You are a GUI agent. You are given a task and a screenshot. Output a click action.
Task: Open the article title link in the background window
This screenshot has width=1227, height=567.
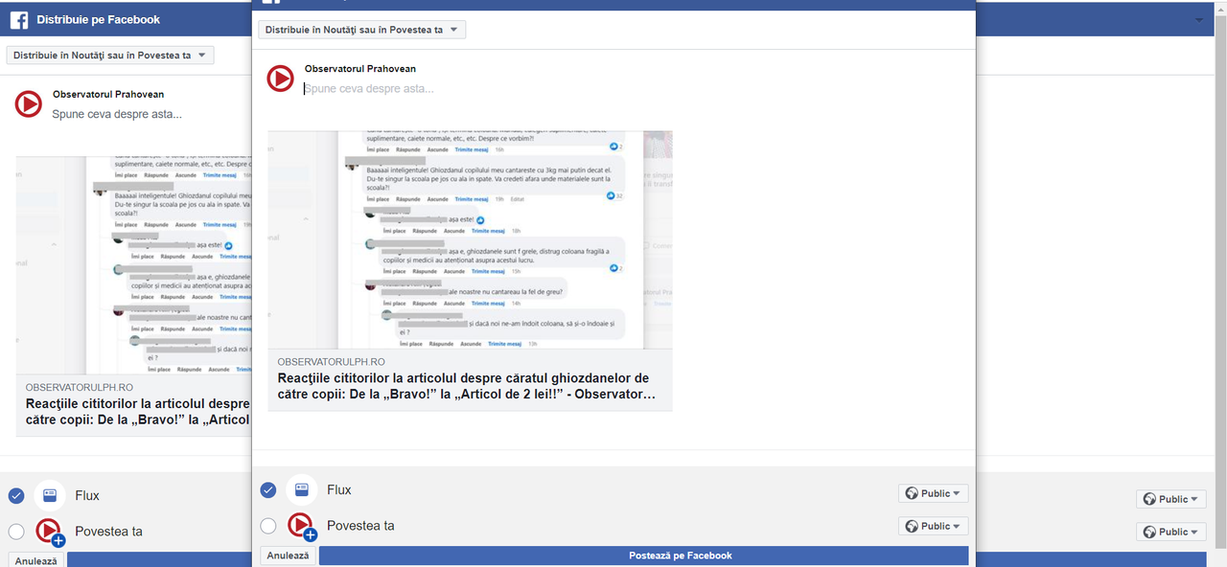(x=138, y=411)
